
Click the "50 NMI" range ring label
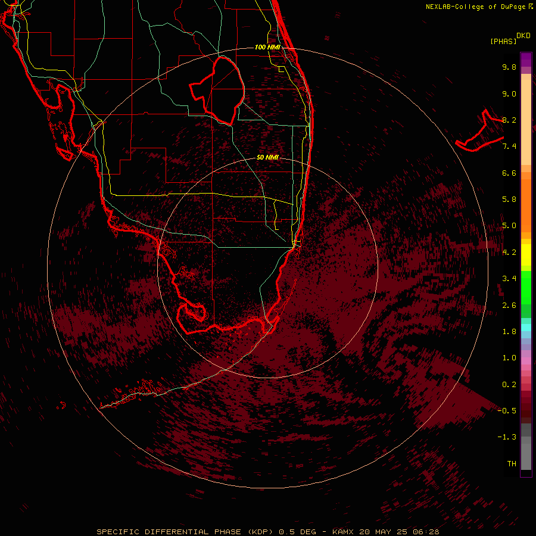pyautogui.click(x=267, y=157)
